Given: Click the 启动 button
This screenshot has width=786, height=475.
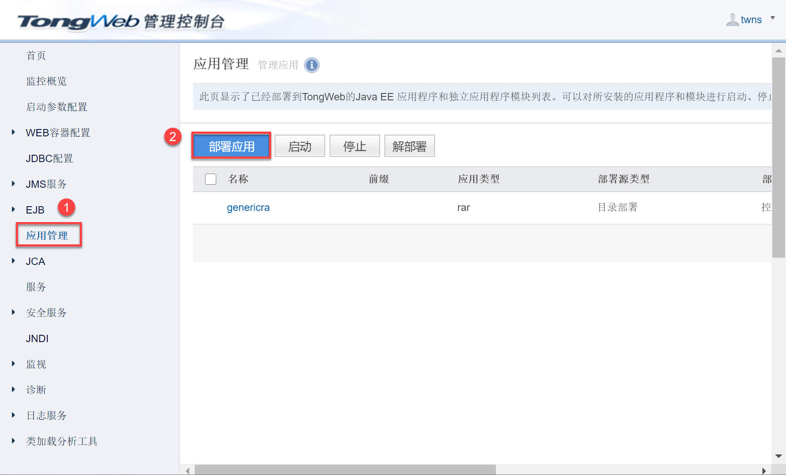Looking at the screenshot, I should [x=300, y=146].
